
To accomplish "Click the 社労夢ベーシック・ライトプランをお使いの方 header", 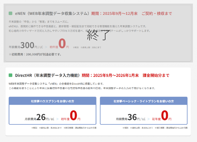I will click(144, 101).
